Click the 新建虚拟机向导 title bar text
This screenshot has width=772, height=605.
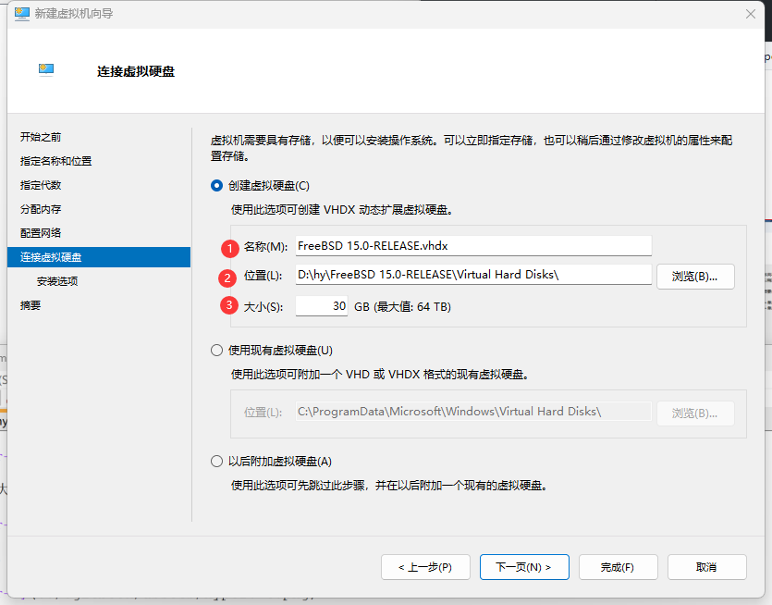pos(74,14)
